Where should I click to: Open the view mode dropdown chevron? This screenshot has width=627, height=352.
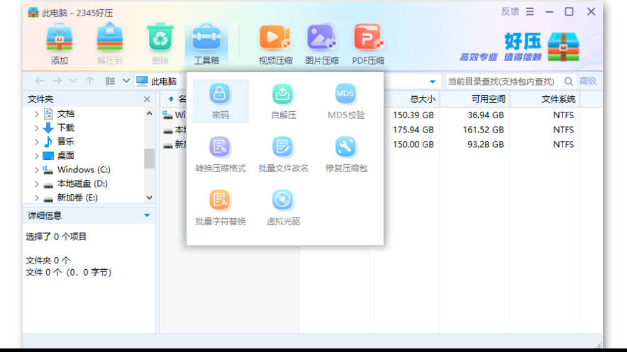(x=126, y=81)
